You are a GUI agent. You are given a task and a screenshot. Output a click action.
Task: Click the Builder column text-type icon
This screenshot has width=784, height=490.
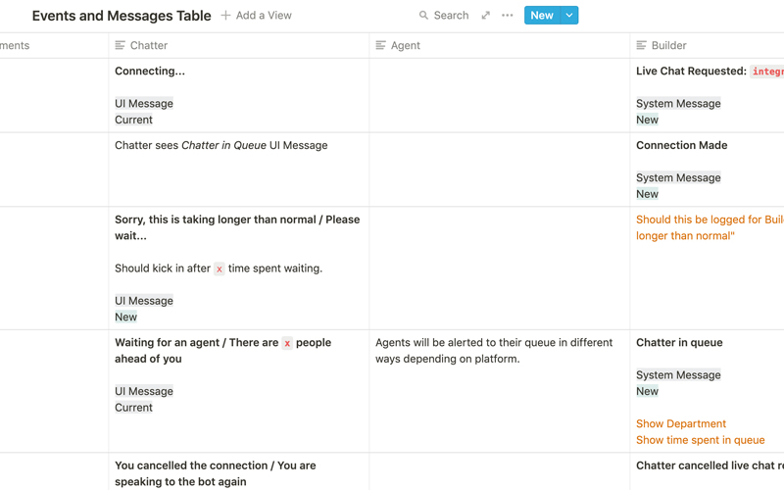click(x=641, y=45)
